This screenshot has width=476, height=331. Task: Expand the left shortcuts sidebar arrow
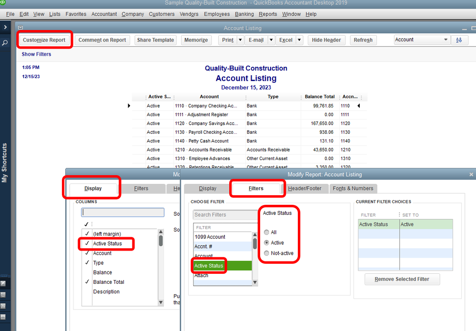click(x=5, y=27)
